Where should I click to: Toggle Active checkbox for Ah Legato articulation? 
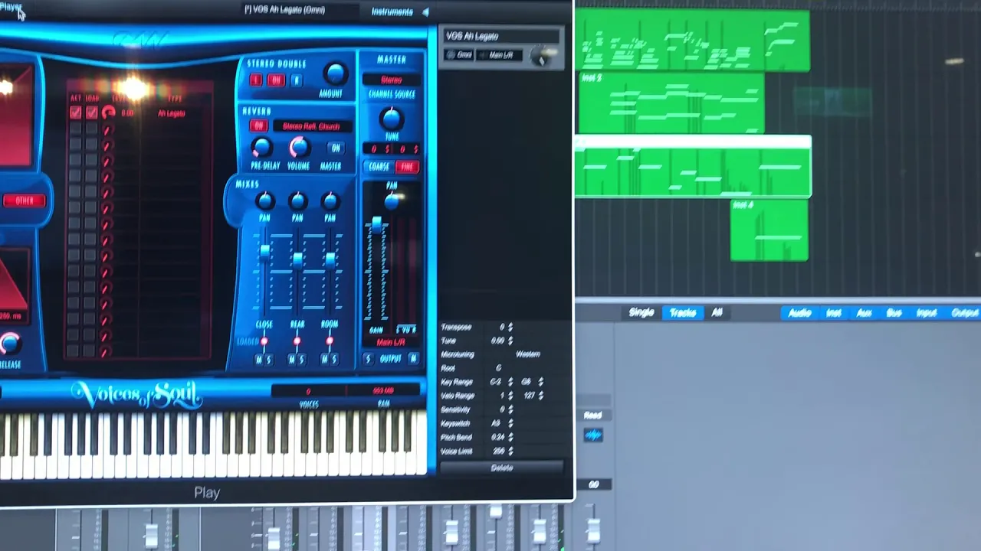76,112
